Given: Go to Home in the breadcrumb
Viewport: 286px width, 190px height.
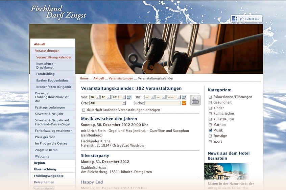Looking at the screenshot, I should pos(84,78).
